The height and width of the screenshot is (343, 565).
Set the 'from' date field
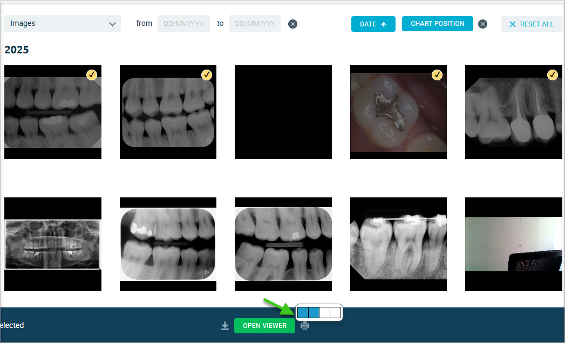(183, 24)
